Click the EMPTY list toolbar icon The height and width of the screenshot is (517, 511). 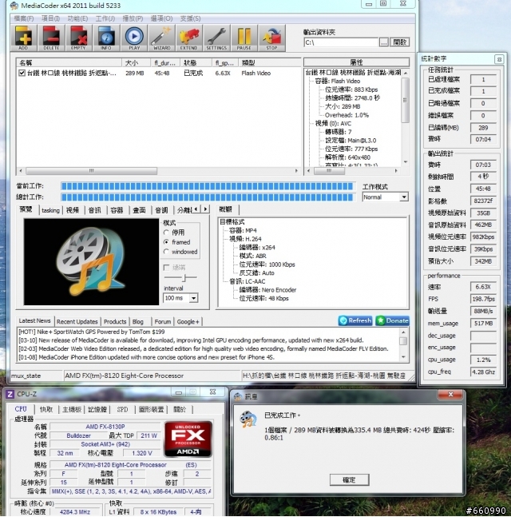coord(78,38)
